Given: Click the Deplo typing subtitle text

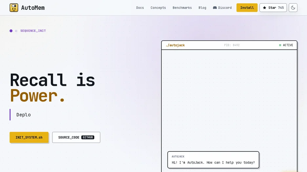Looking at the screenshot, I should (x=24, y=115).
